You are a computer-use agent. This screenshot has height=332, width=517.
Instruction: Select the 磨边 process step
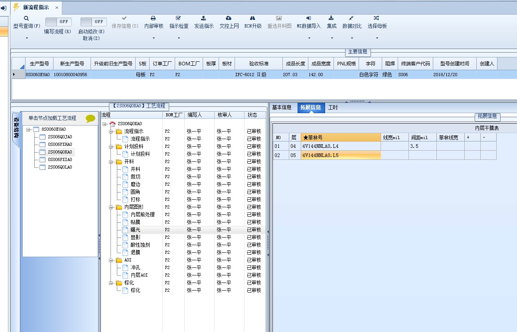point(136,185)
